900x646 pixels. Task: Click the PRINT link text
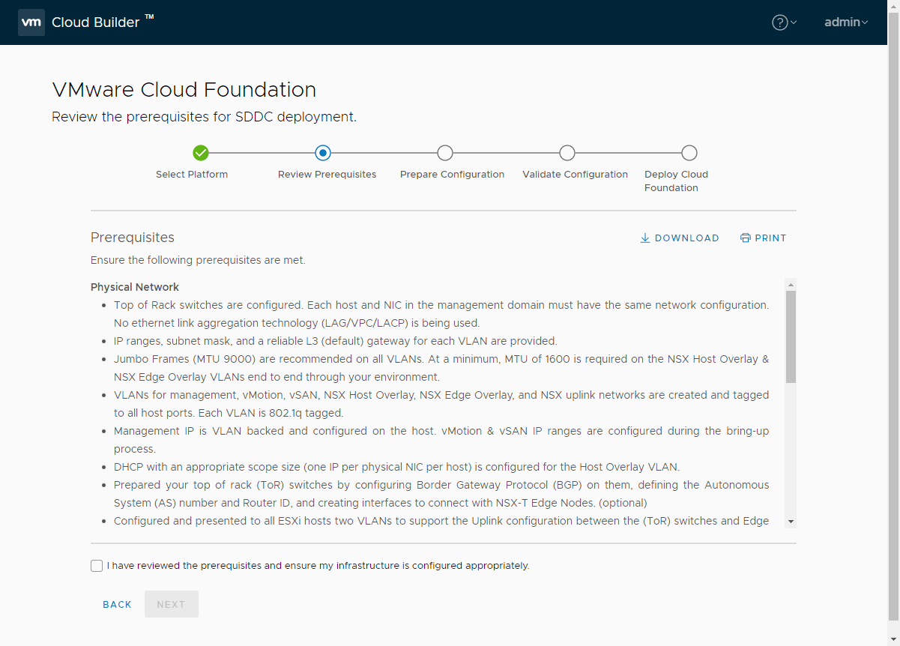(x=770, y=238)
